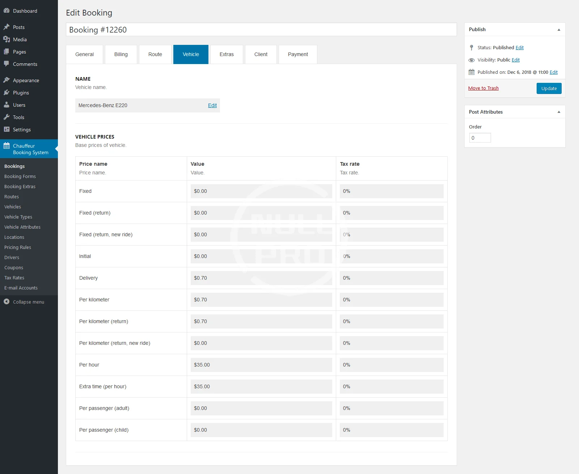Viewport: 579px width, 474px height.
Task: Collapse the Publish panel
Action: tap(559, 30)
